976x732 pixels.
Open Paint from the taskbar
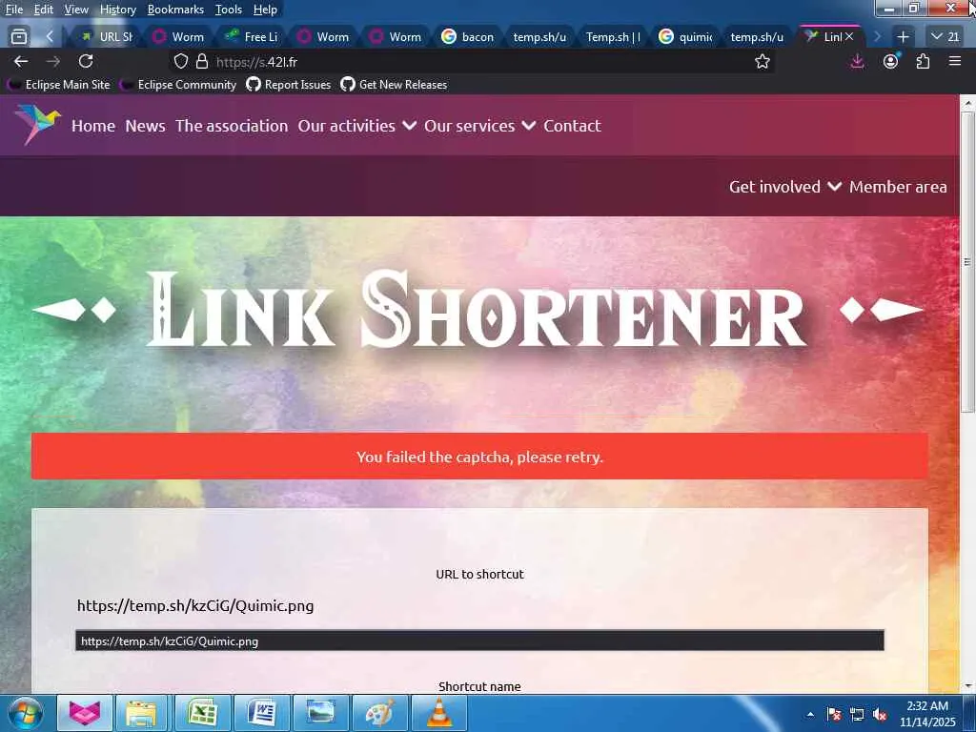point(379,713)
